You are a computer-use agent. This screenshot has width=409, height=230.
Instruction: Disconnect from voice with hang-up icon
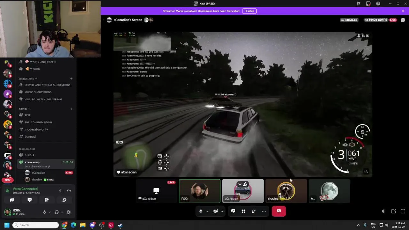pyautogui.click(x=69, y=191)
